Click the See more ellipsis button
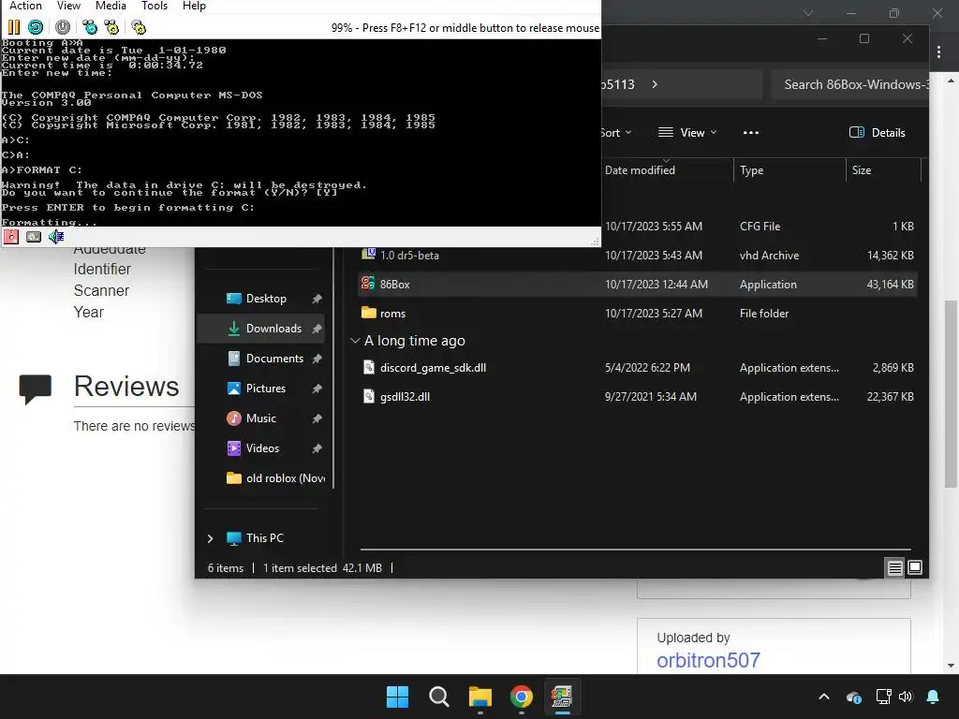Screen dimensions: 959x719 750,133
